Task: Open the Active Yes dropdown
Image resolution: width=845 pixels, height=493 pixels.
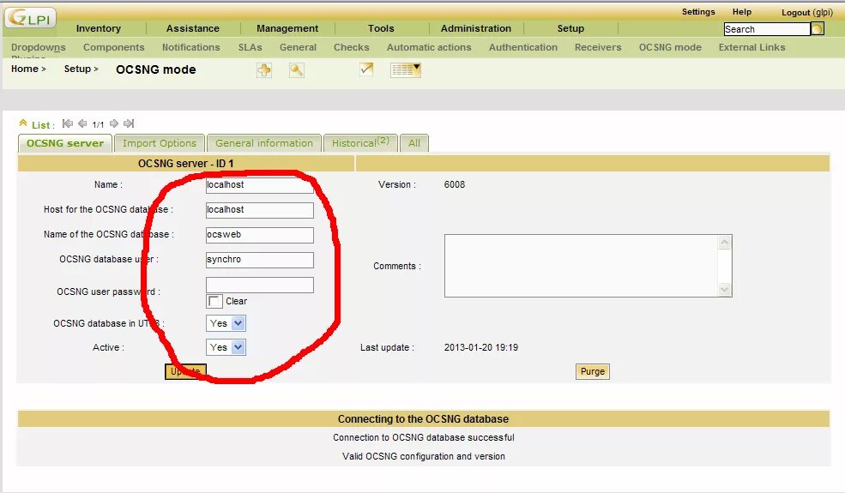Action: 226,347
